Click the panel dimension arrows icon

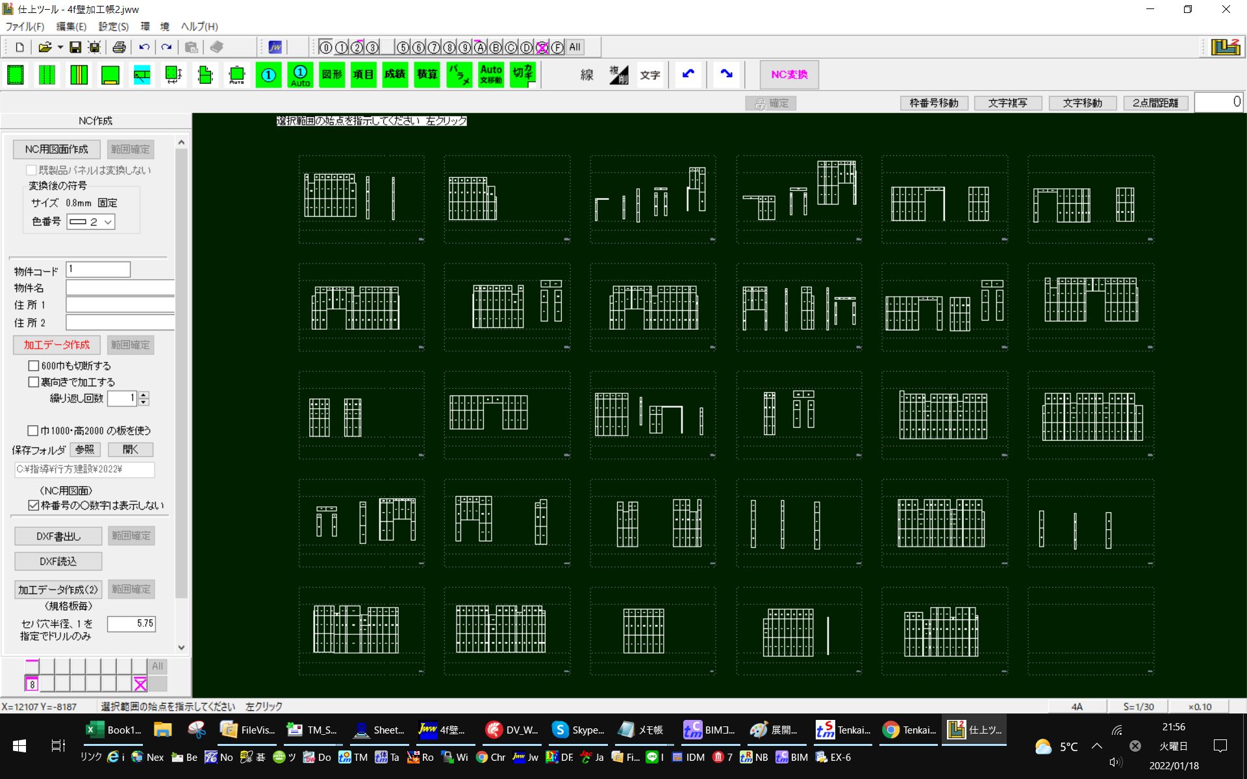click(173, 75)
